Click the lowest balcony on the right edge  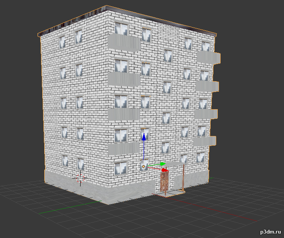click(205, 141)
